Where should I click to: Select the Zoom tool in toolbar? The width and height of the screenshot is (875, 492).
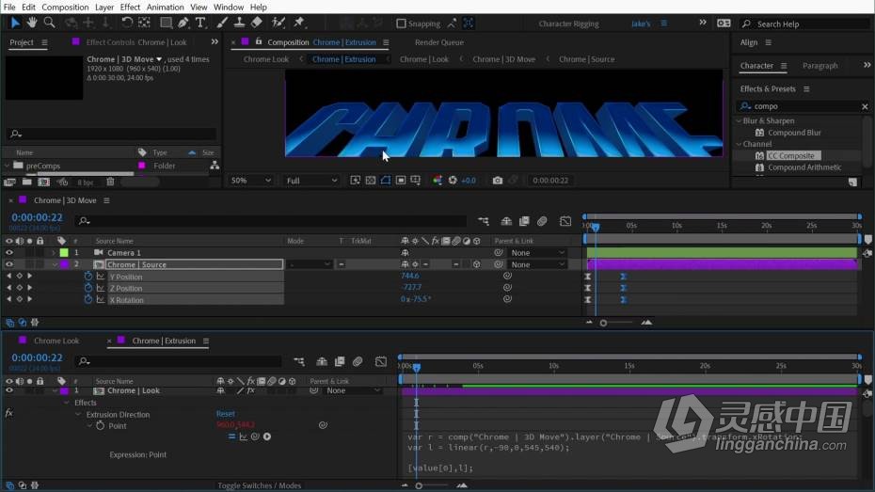click(x=49, y=23)
